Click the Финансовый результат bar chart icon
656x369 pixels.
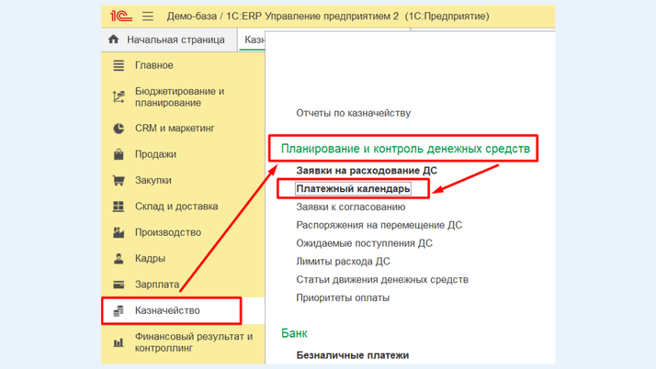119,342
